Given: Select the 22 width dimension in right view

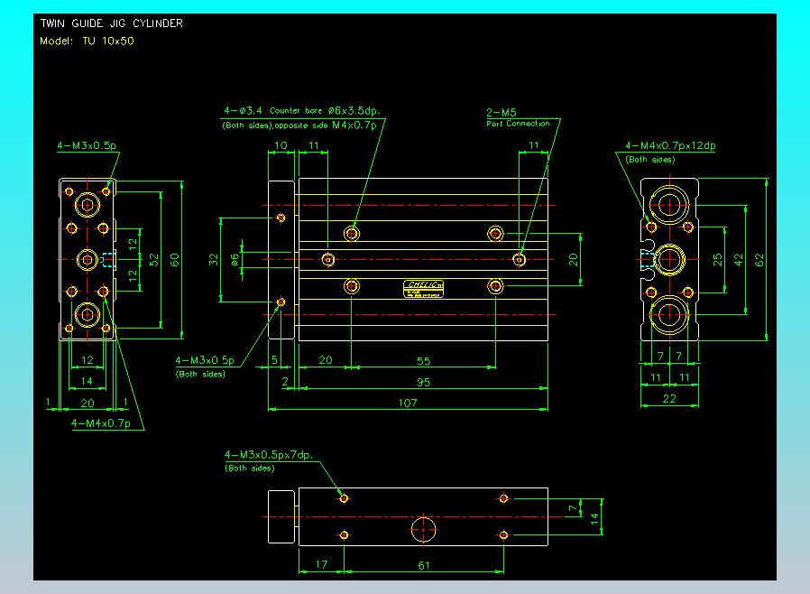Looking at the screenshot, I should pos(669,399).
